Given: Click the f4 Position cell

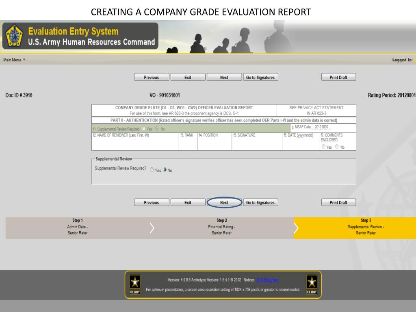Looking at the screenshot, I should [x=214, y=142].
